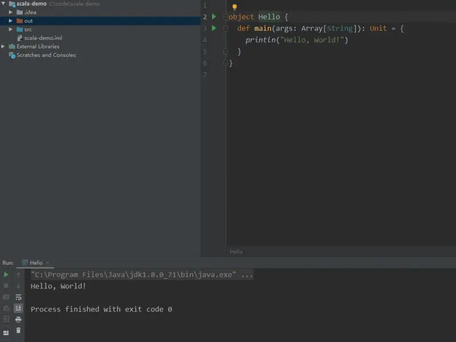Click the exit arrow icon in Run toolbar
The width and height of the screenshot is (456, 342).
pos(6,319)
